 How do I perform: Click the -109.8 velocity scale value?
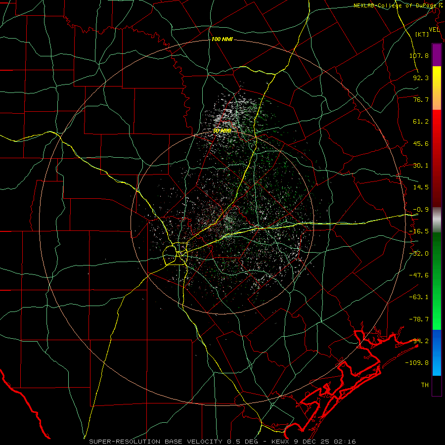(x=417, y=363)
